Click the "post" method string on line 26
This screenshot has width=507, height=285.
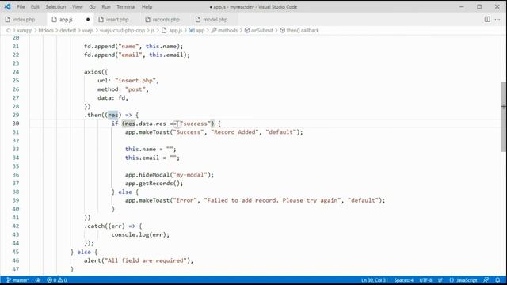pyautogui.click(x=135, y=89)
